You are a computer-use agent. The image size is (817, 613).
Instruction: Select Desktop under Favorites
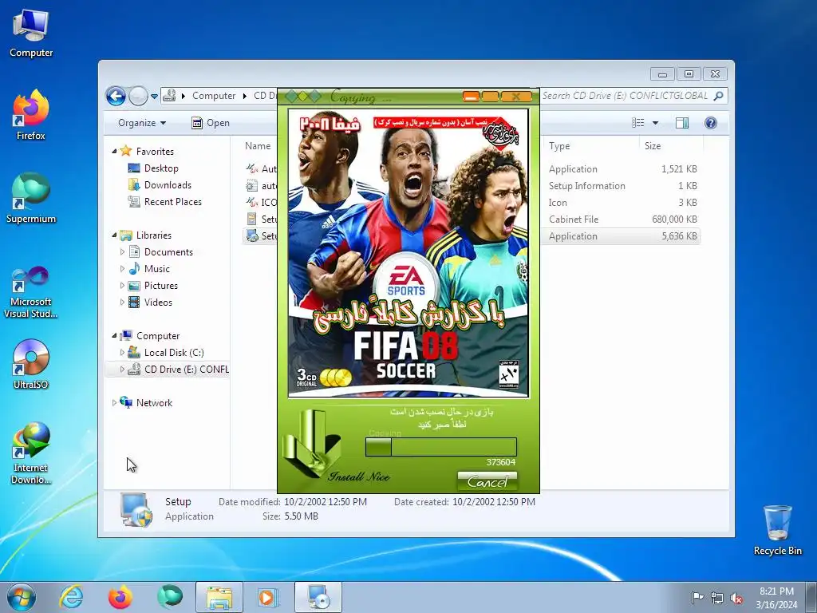pos(161,168)
